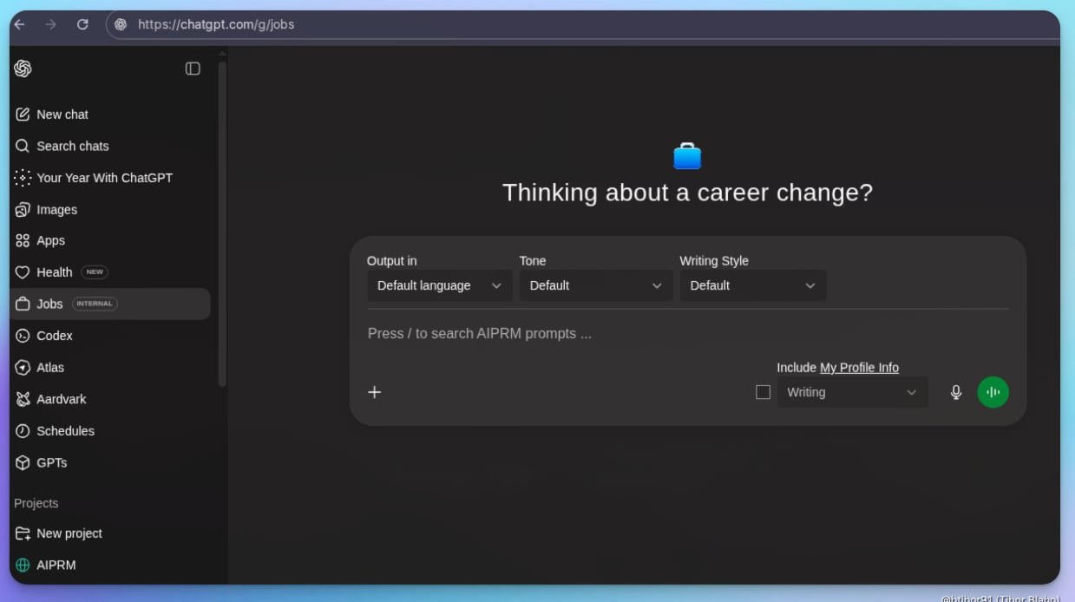Viewport: 1075px width, 602px height.
Task: Open Codex from the sidebar
Action: click(54, 336)
